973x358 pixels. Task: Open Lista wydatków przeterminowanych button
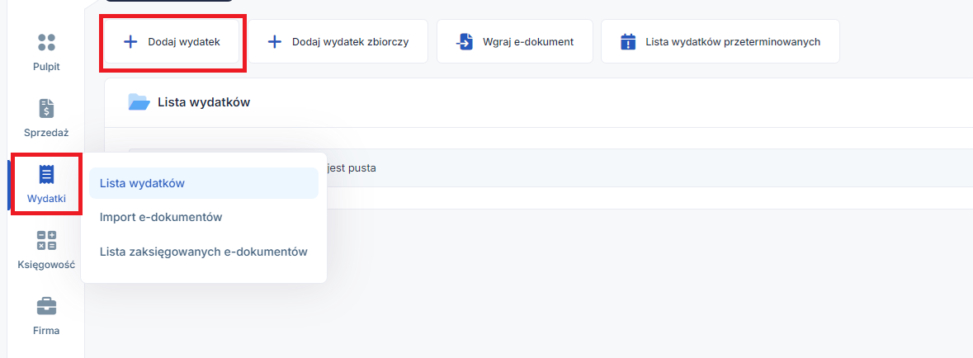click(720, 41)
